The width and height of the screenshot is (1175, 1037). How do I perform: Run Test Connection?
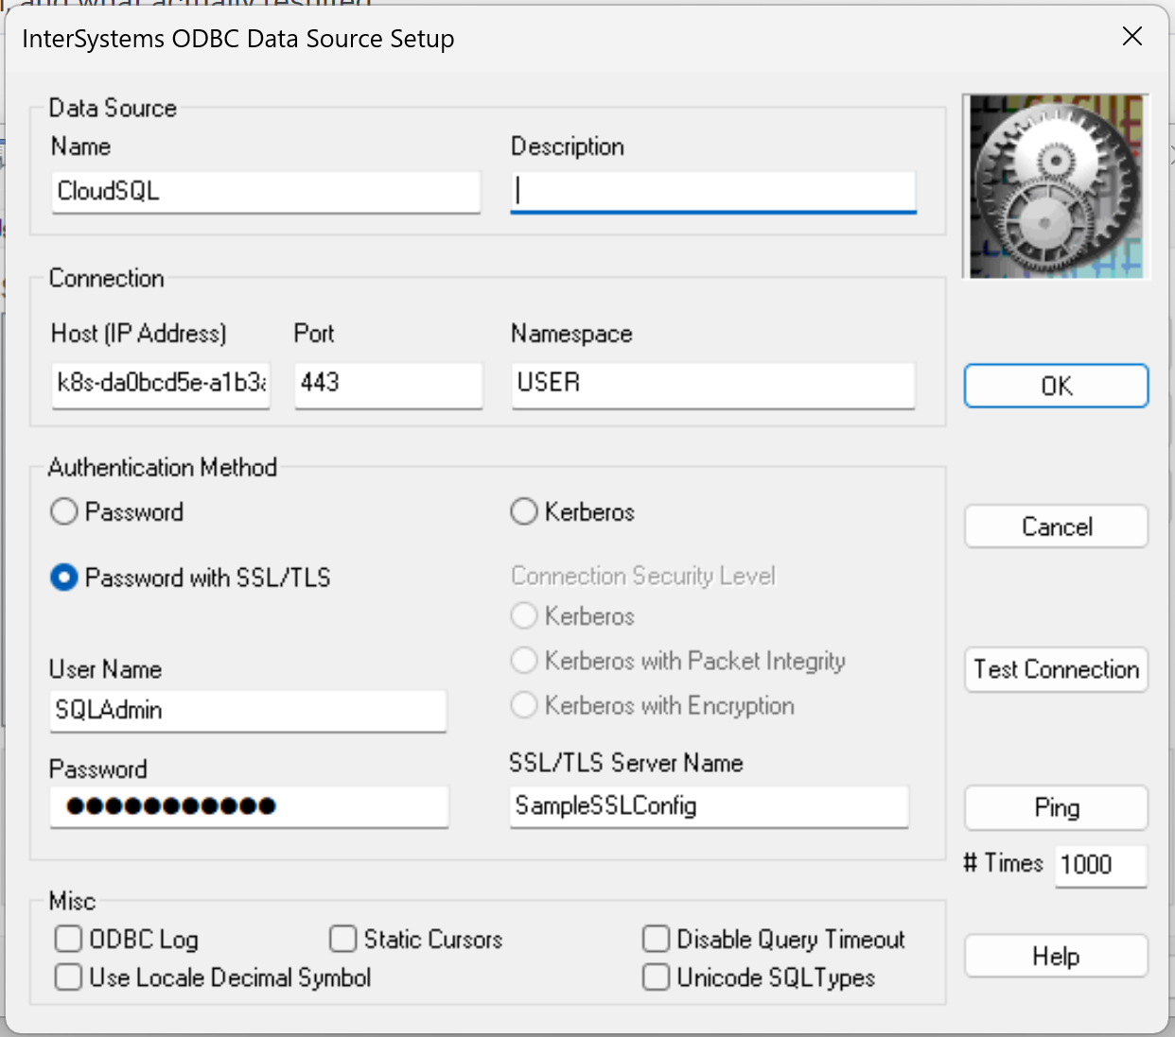[1056, 669]
